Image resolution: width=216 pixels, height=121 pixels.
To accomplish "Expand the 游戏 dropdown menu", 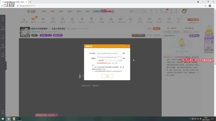I will point(79,11).
